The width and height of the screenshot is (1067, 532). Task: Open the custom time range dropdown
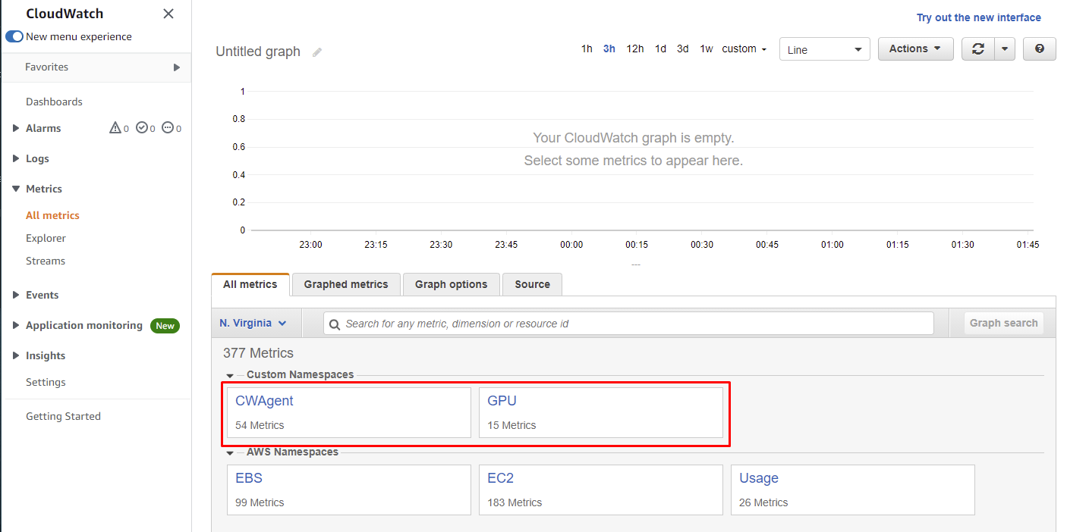744,49
